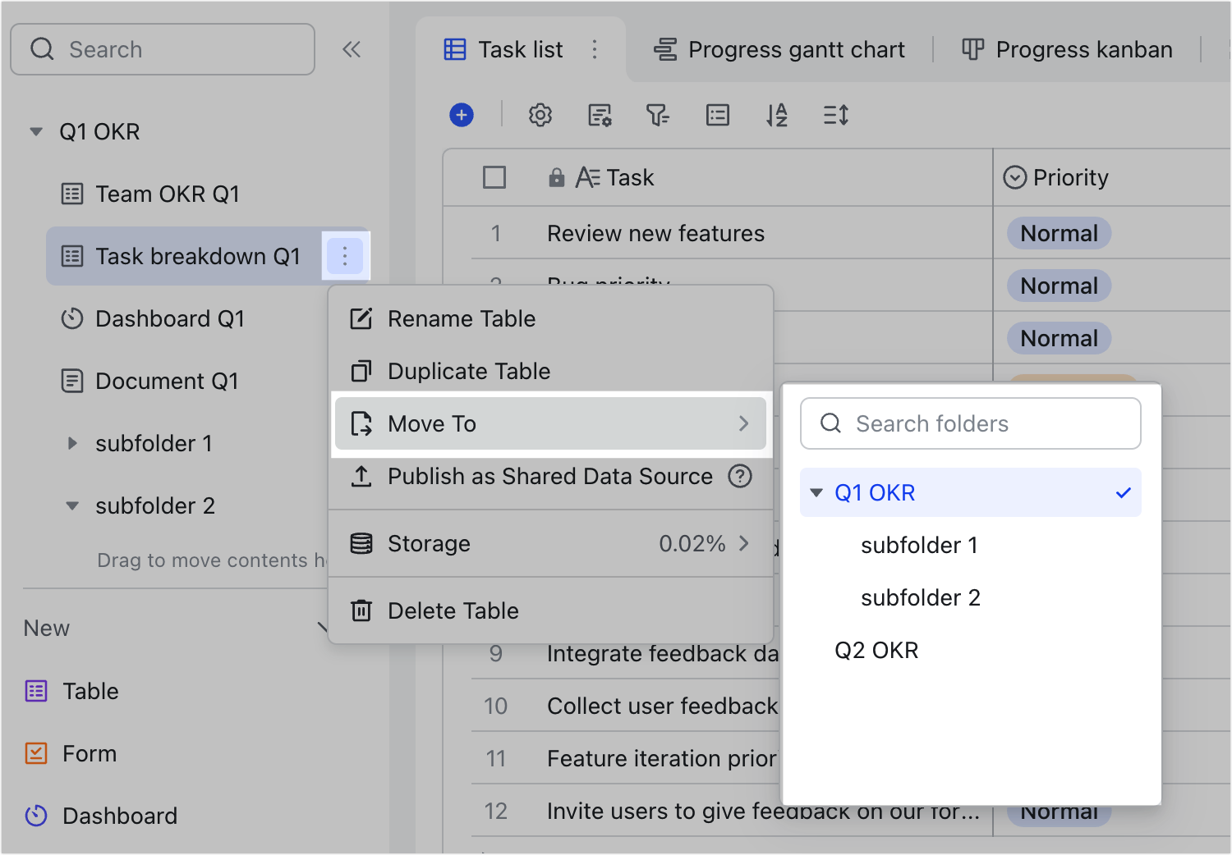This screenshot has height=855, width=1232.
Task: Click the A-Z sort icon
Action: coord(776,115)
